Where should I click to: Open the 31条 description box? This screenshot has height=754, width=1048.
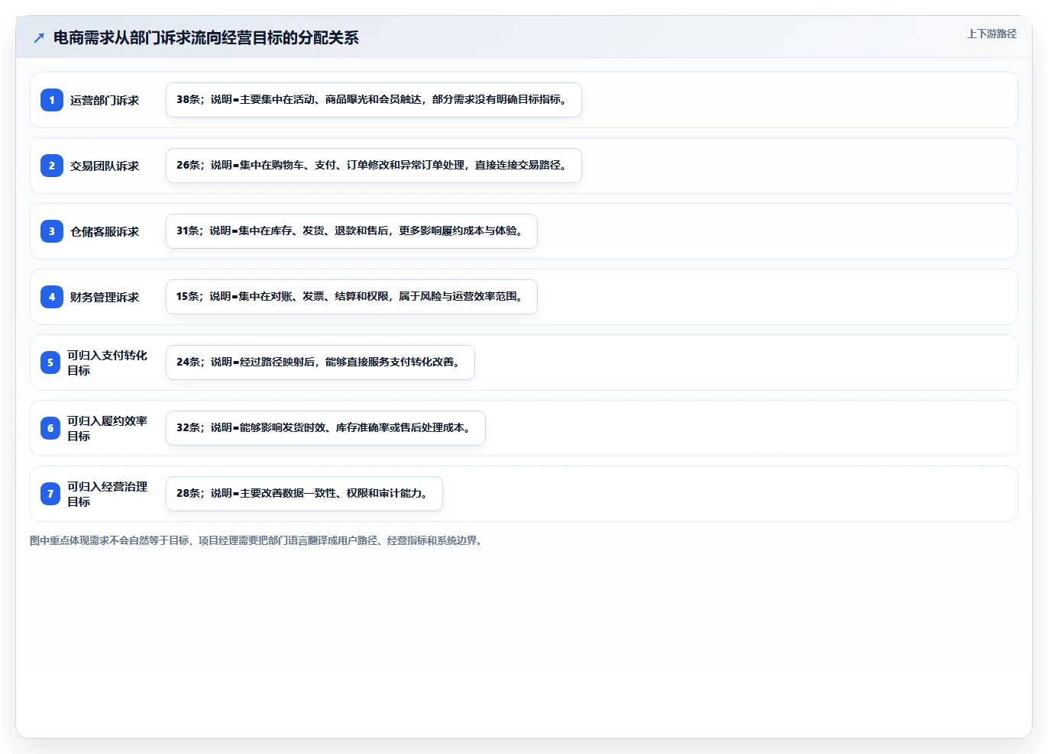351,231
